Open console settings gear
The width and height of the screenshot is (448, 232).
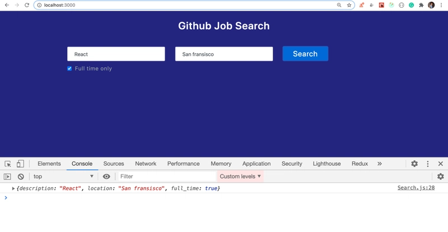(x=441, y=177)
